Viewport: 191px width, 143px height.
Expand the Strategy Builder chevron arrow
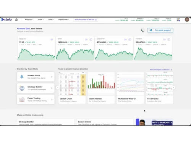coord(52,88)
